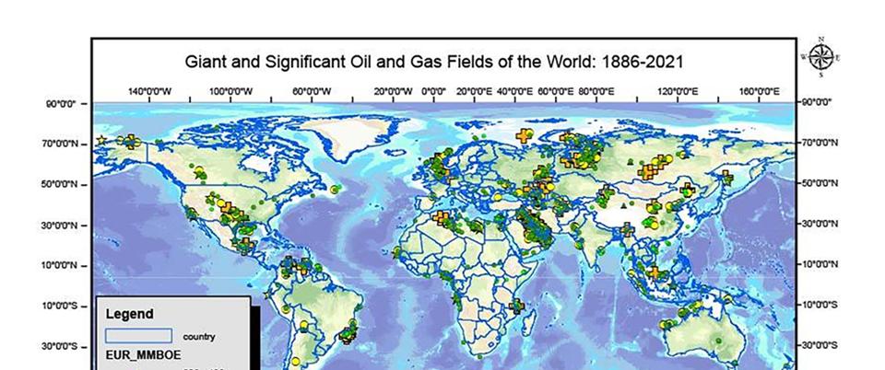This screenshot has height=370, width=885.
Task: Select the 'country' legend entry text
Action: 199,337
